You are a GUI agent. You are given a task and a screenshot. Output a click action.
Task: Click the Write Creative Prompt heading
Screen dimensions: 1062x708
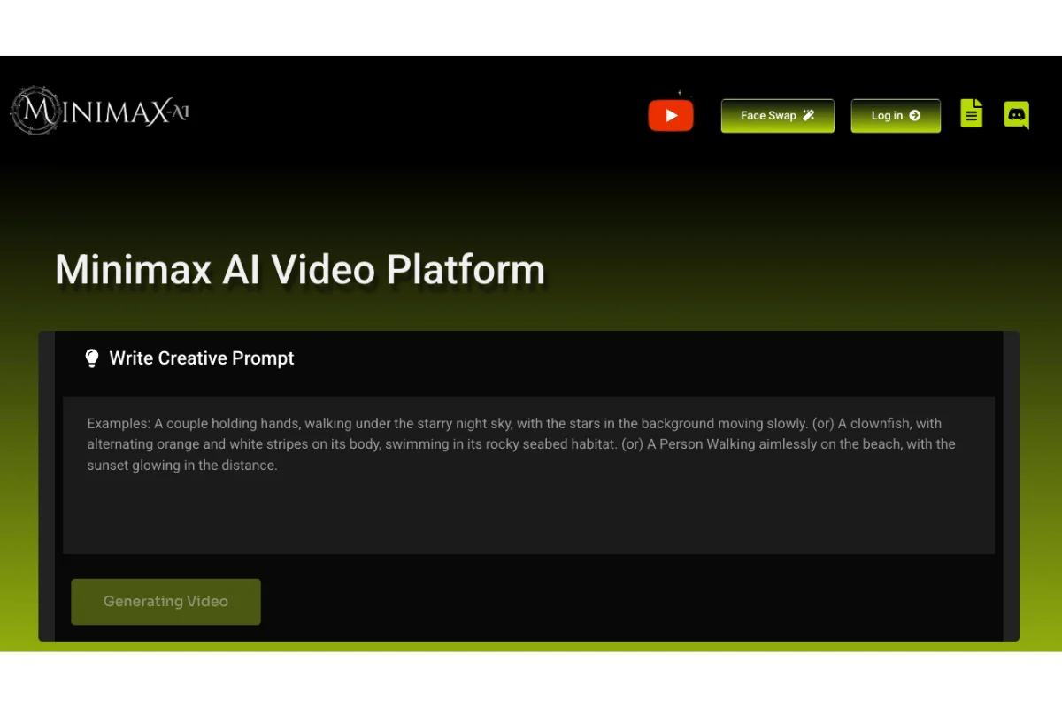coord(201,358)
